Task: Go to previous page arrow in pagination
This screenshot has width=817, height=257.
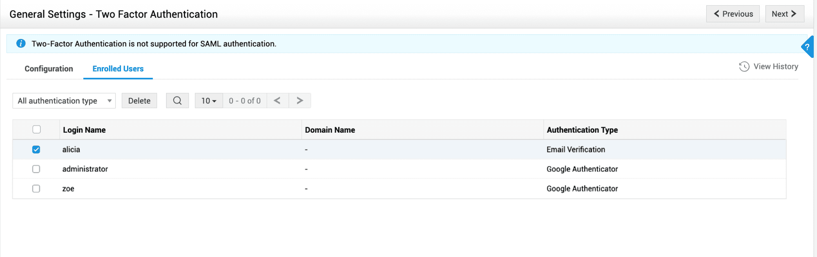Action: tap(277, 101)
